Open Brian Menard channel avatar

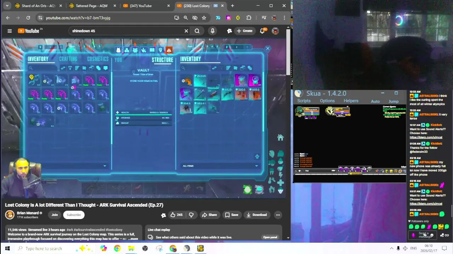coord(10,214)
